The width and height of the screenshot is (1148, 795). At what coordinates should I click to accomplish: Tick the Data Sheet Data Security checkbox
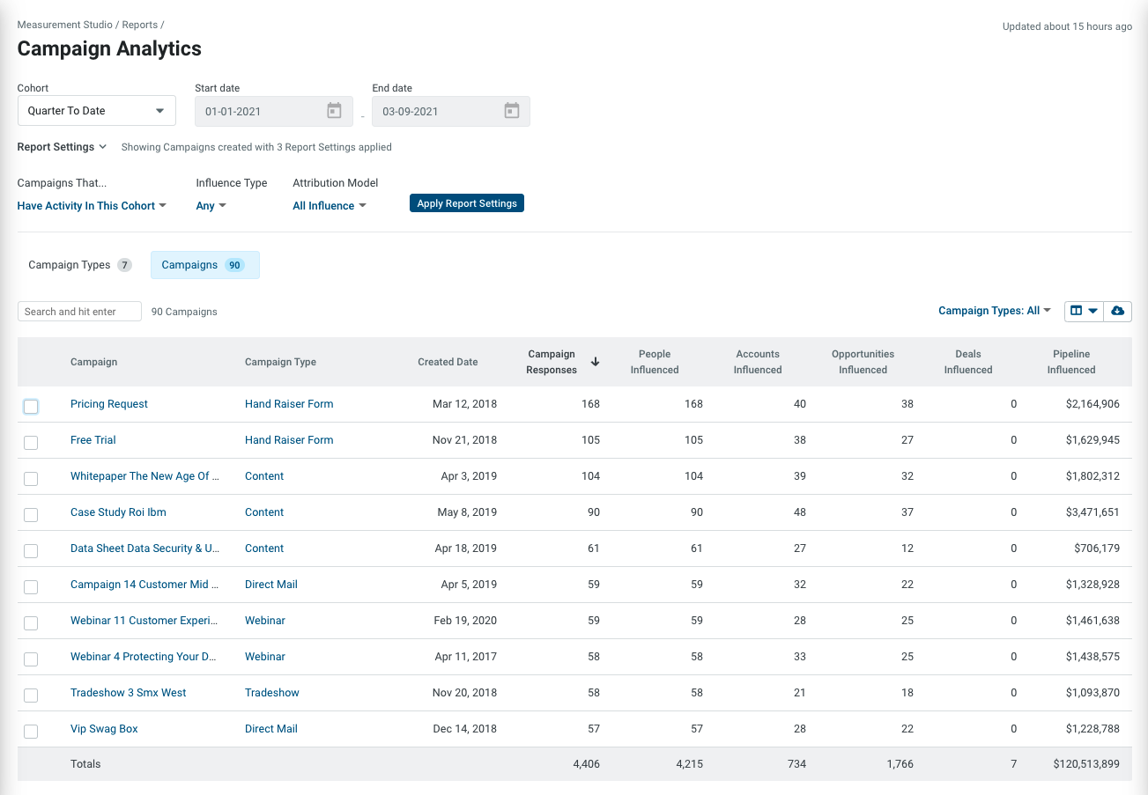pos(31,551)
